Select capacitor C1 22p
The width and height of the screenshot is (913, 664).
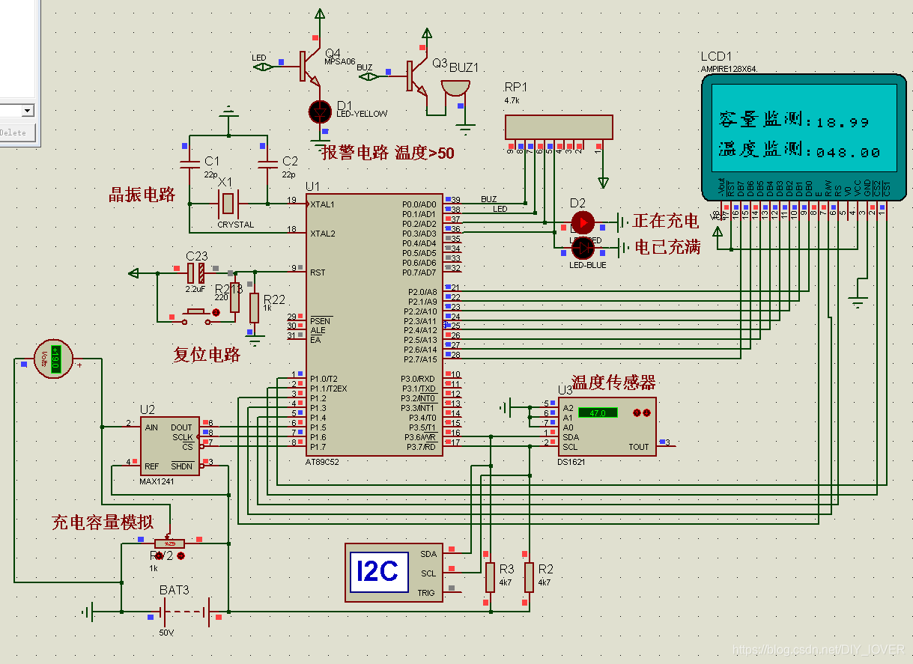(189, 163)
